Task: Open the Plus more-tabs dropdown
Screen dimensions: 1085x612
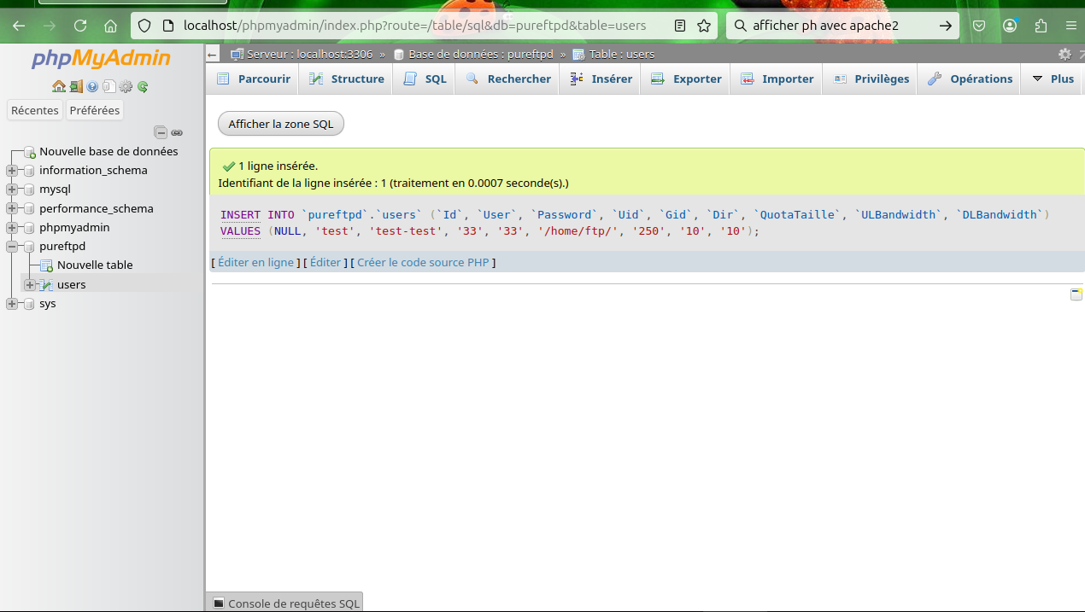Action: pyautogui.click(x=1053, y=79)
